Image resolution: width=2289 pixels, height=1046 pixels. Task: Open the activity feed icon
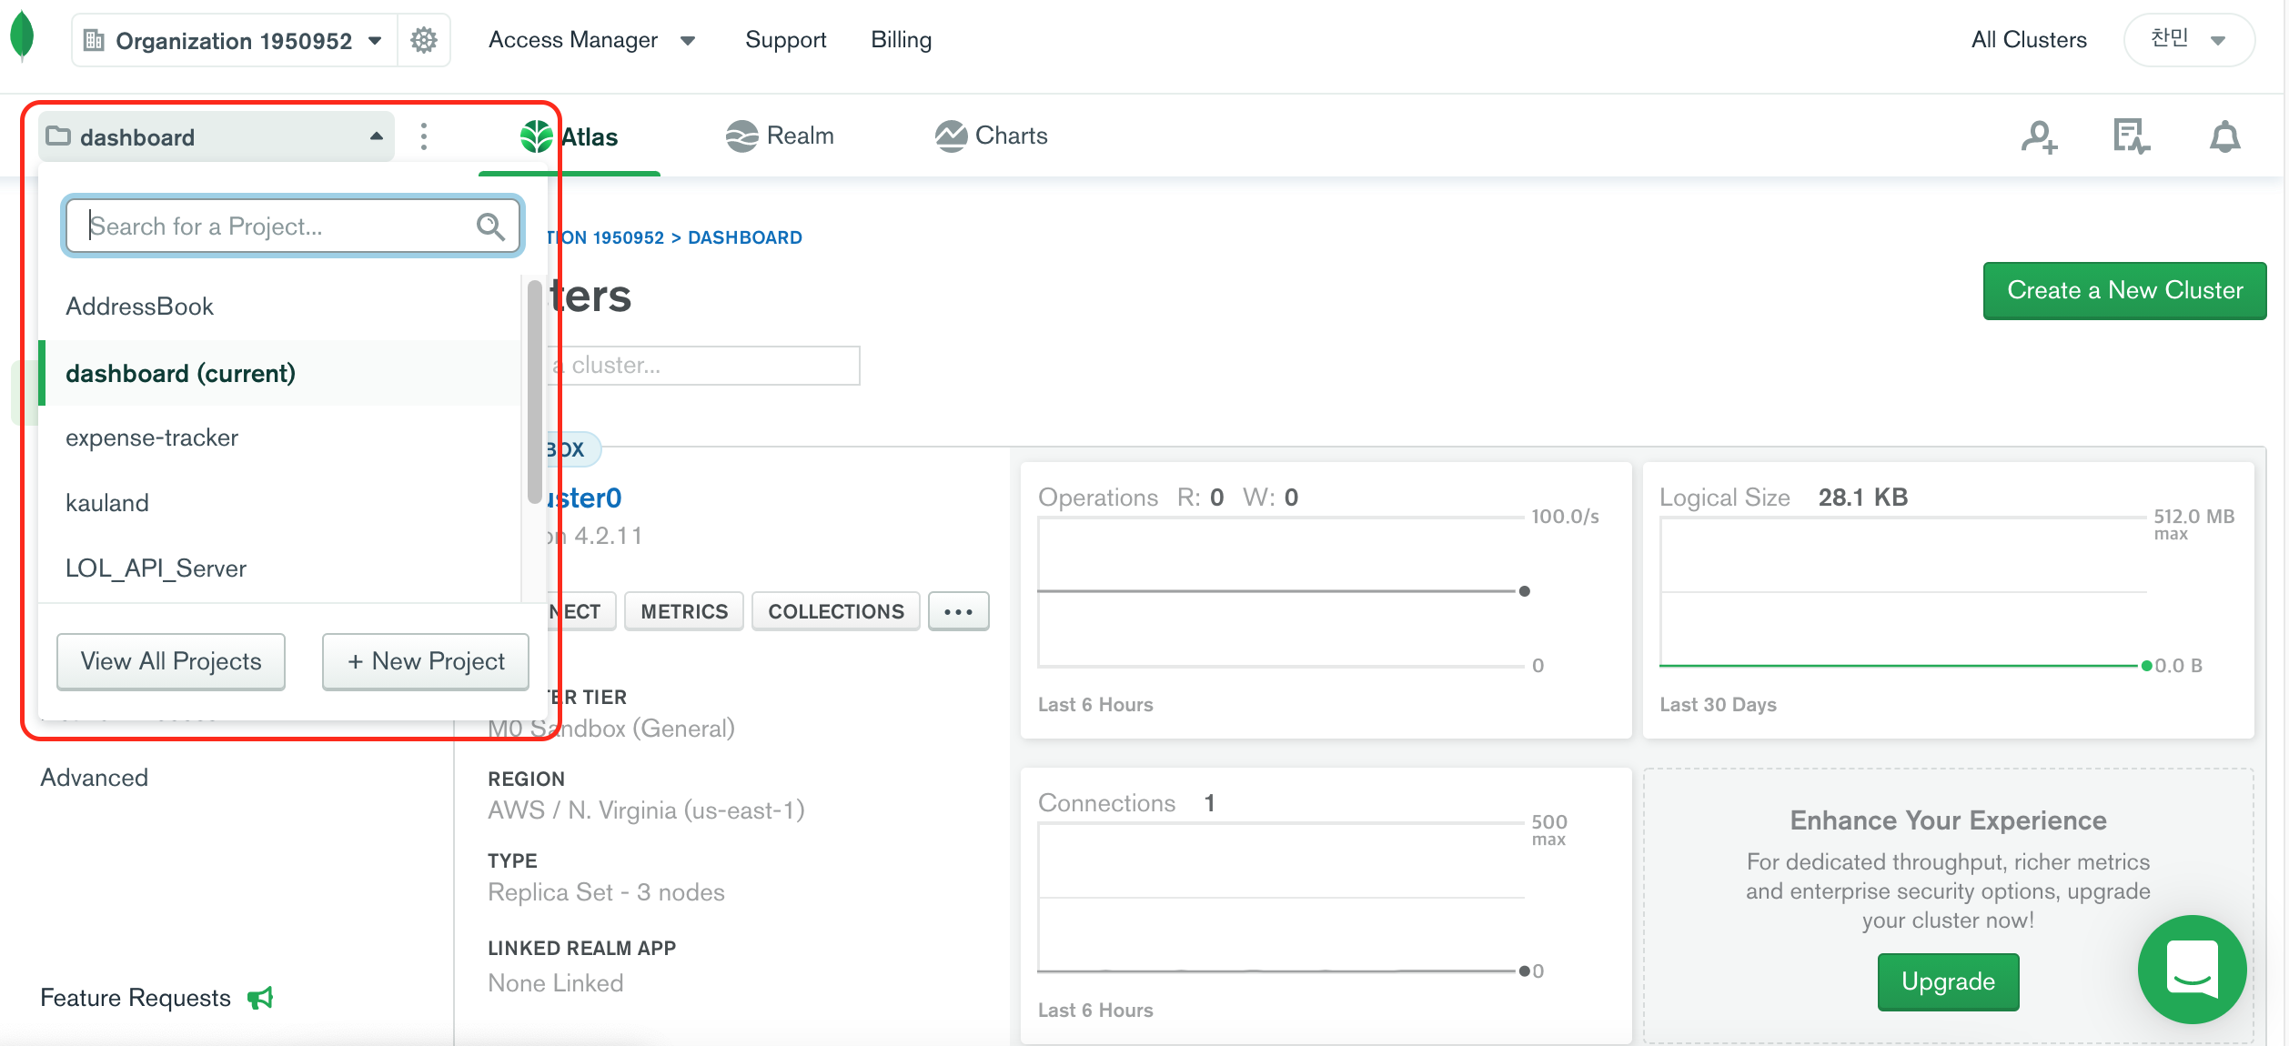2131,137
